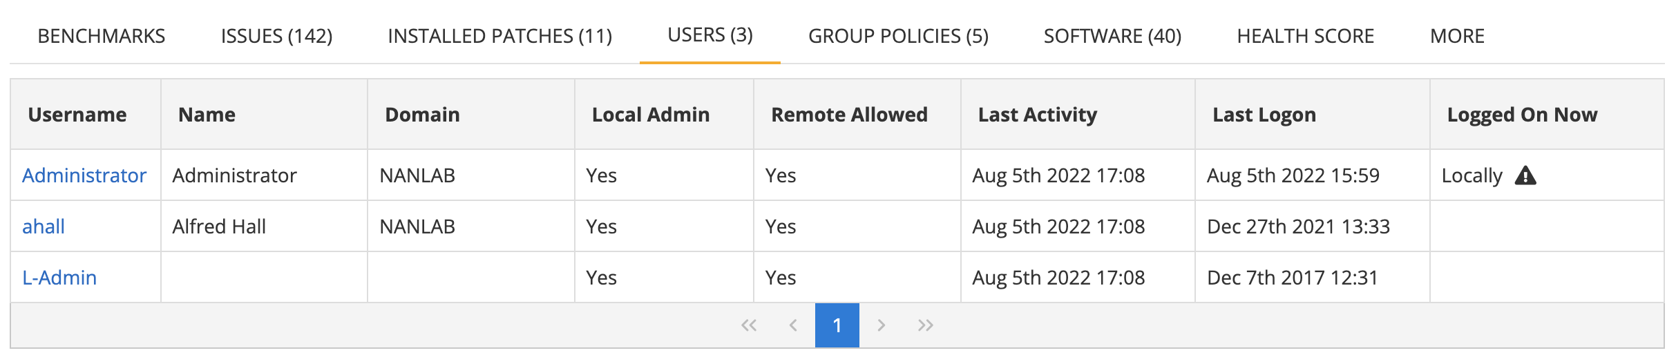Select the Users (3) tab
The width and height of the screenshot is (1676, 355).
710,35
